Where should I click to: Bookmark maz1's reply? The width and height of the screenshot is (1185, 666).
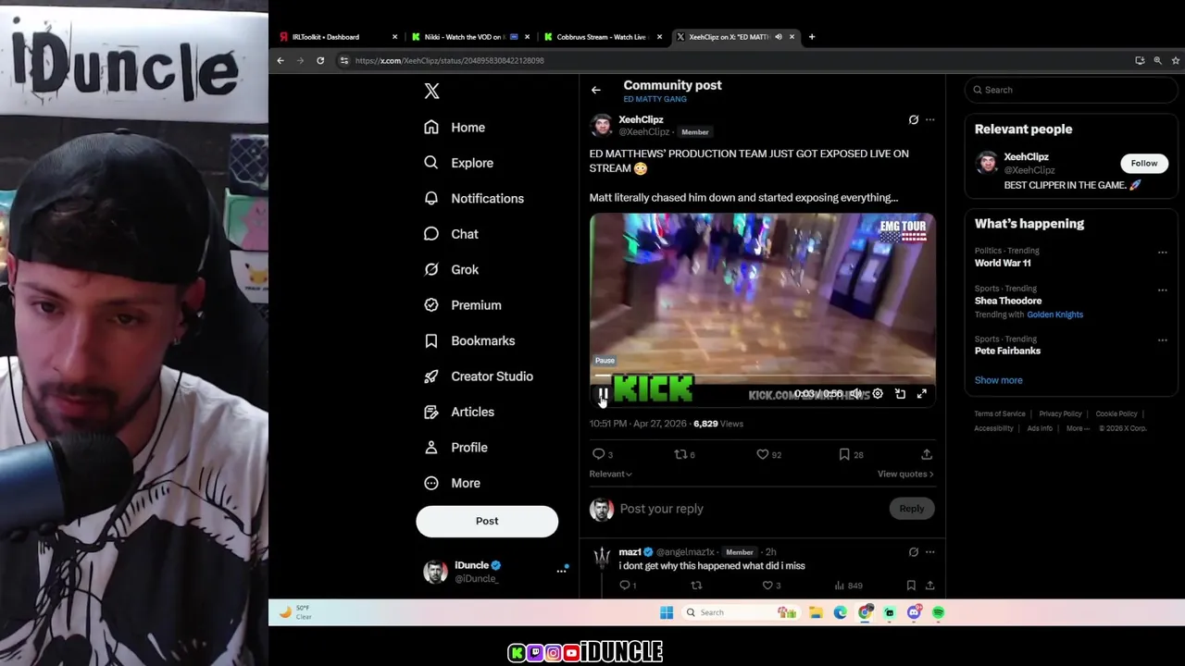pos(911,586)
